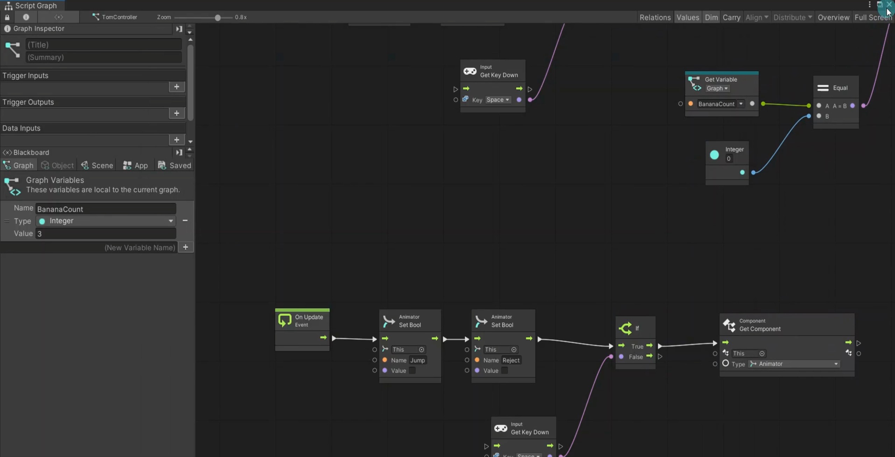Toggle the Blackboard variables icon in toolbar
895x457 pixels.
point(59,17)
